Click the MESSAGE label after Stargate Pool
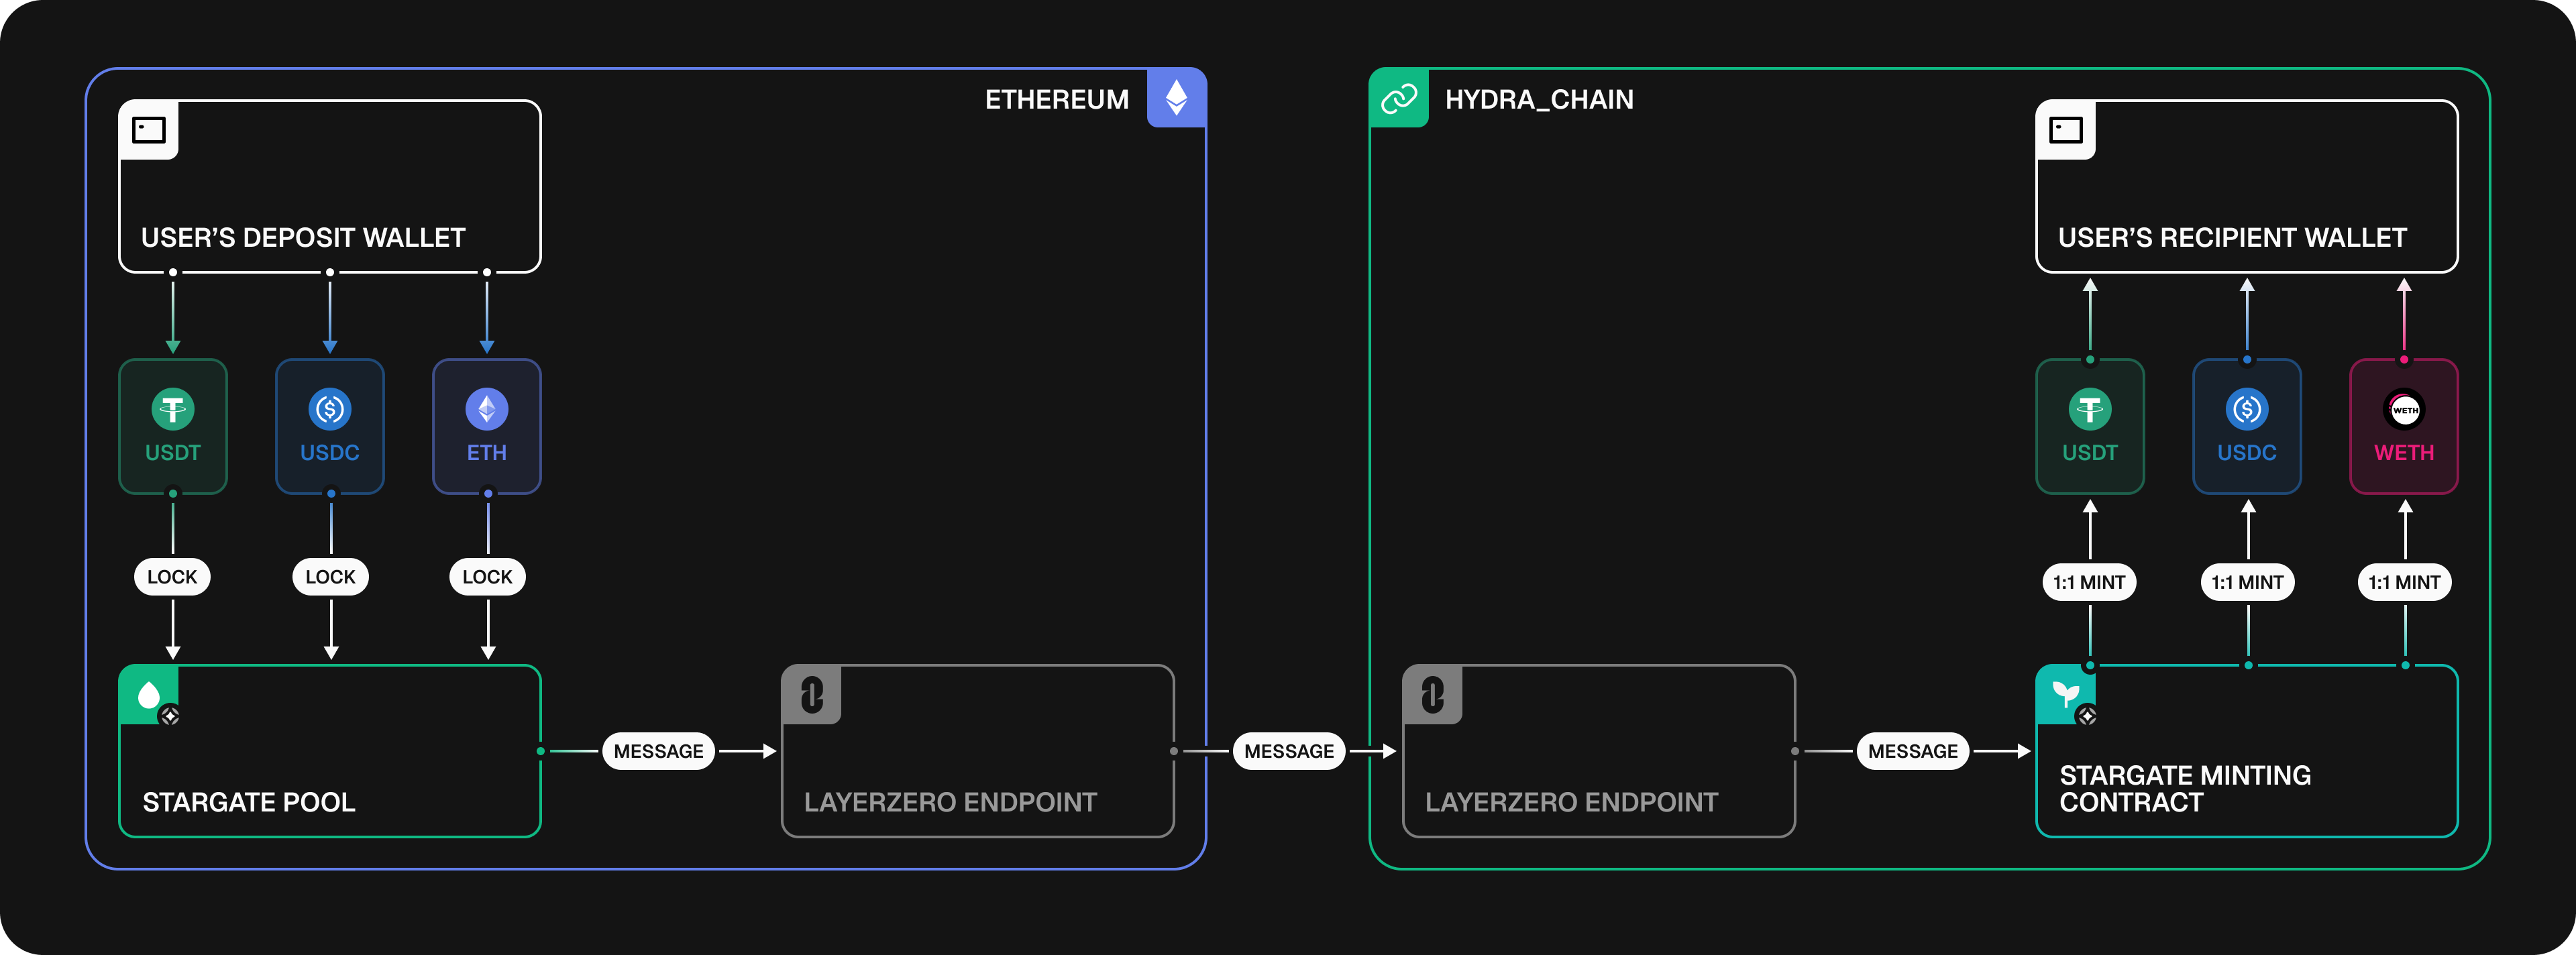The height and width of the screenshot is (955, 2576). [658, 751]
